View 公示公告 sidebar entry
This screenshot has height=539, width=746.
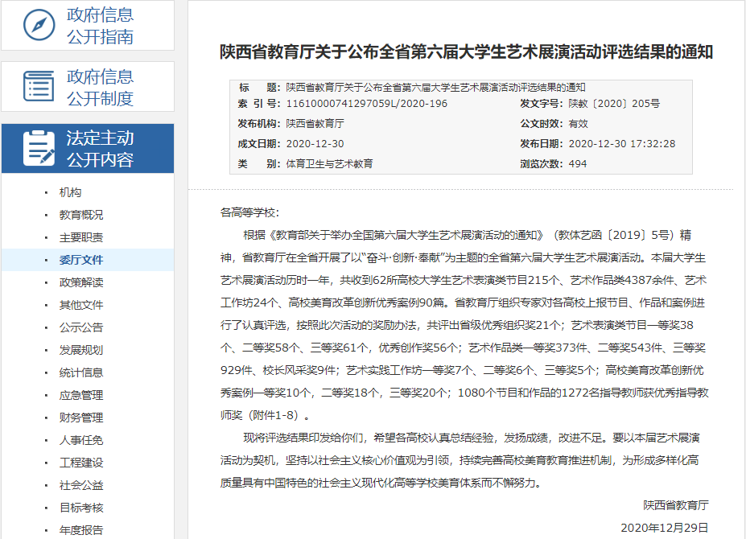[x=81, y=327]
